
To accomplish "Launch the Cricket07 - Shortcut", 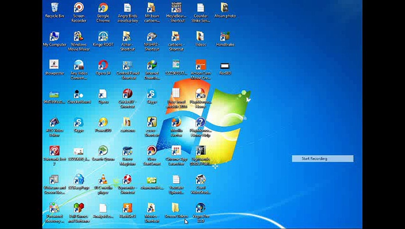I will [127, 98].
